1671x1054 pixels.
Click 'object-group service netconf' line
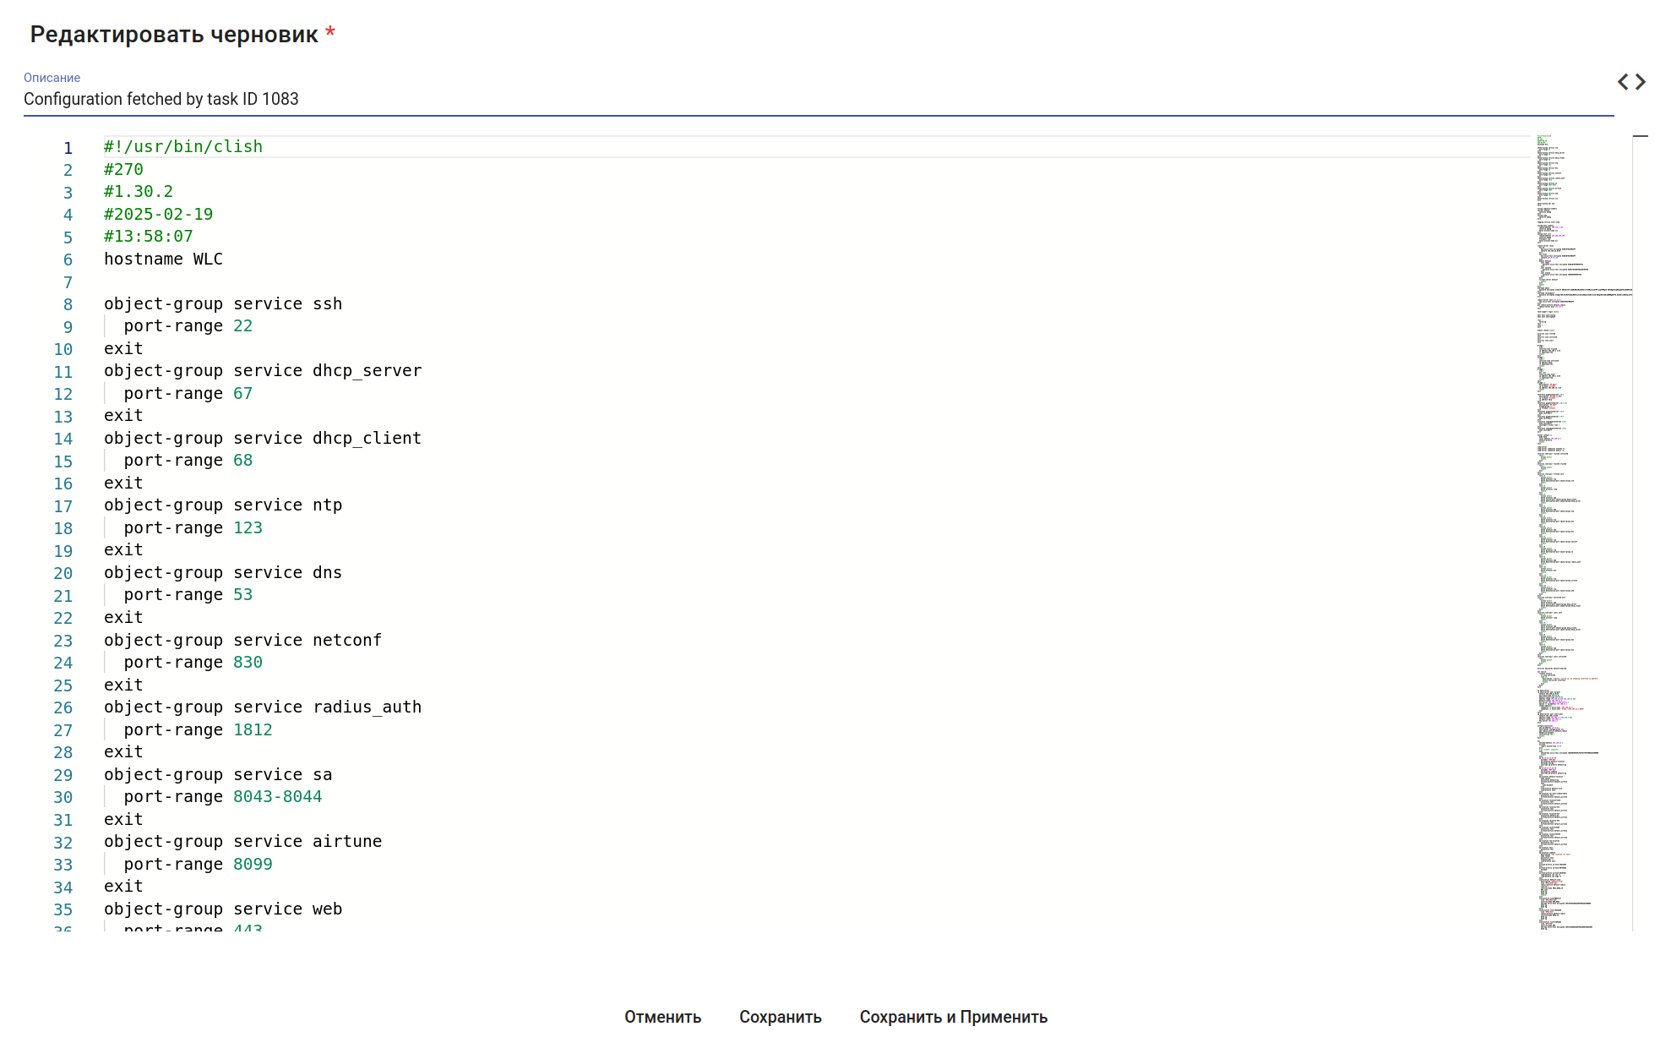(x=242, y=641)
